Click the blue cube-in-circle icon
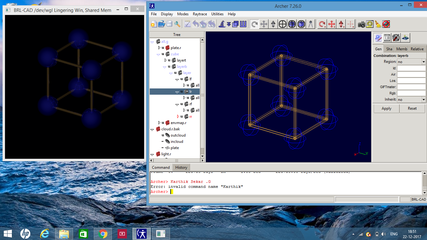 tap(301, 24)
